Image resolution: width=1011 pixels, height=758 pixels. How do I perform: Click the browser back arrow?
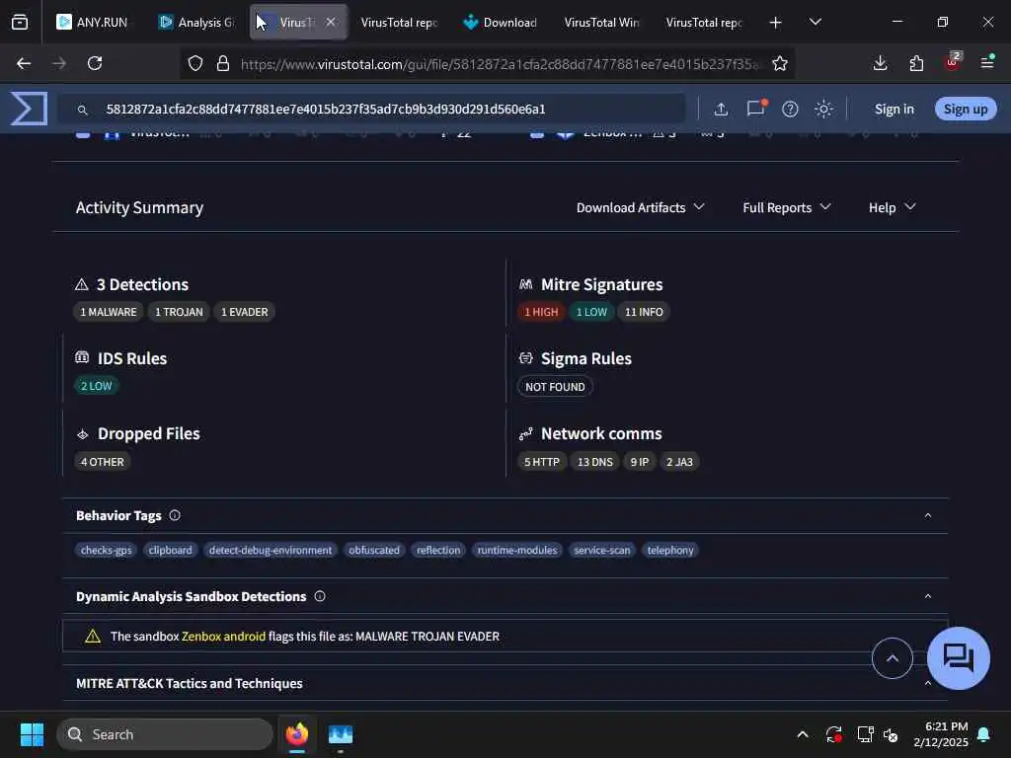point(24,63)
